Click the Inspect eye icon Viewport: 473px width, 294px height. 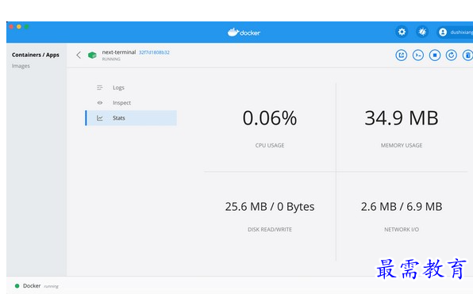(x=100, y=103)
